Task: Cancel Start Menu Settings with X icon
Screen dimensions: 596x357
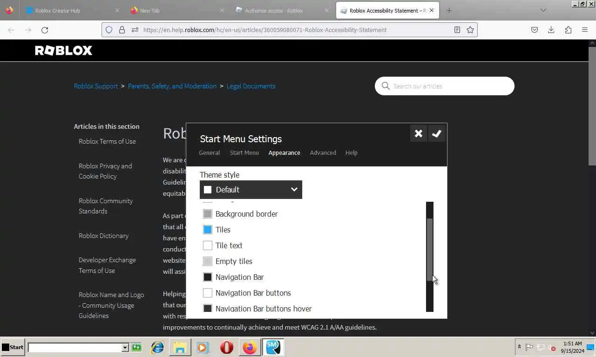Action: point(419,134)
